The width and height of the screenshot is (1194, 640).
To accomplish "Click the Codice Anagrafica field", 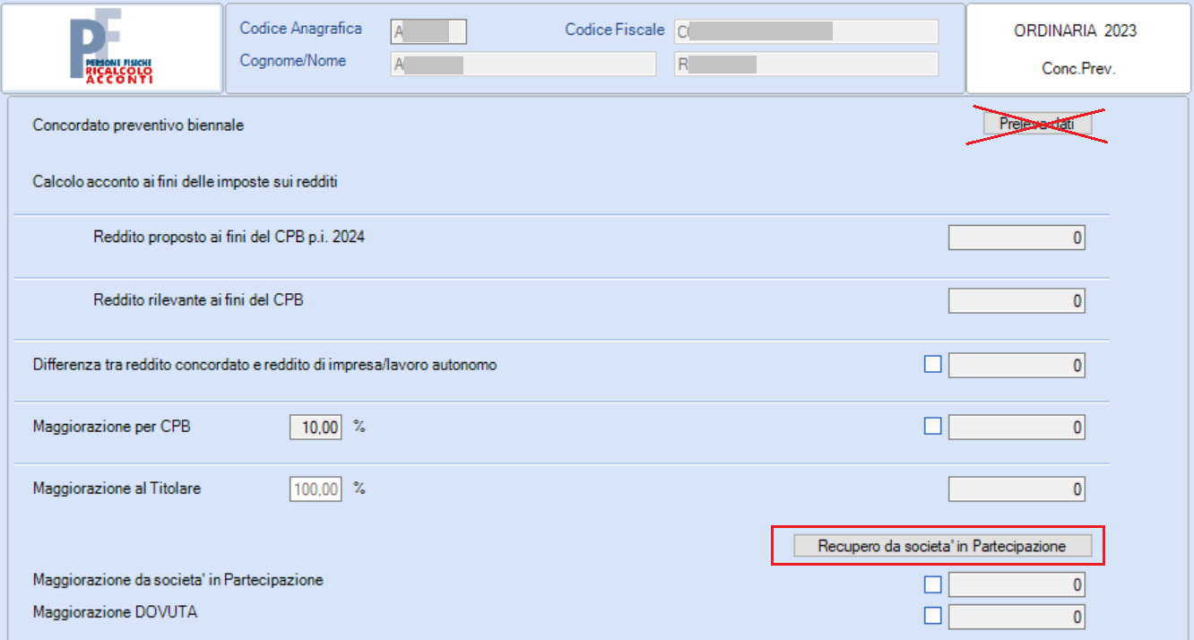I will pyautogui.click(x=428, y=32).
